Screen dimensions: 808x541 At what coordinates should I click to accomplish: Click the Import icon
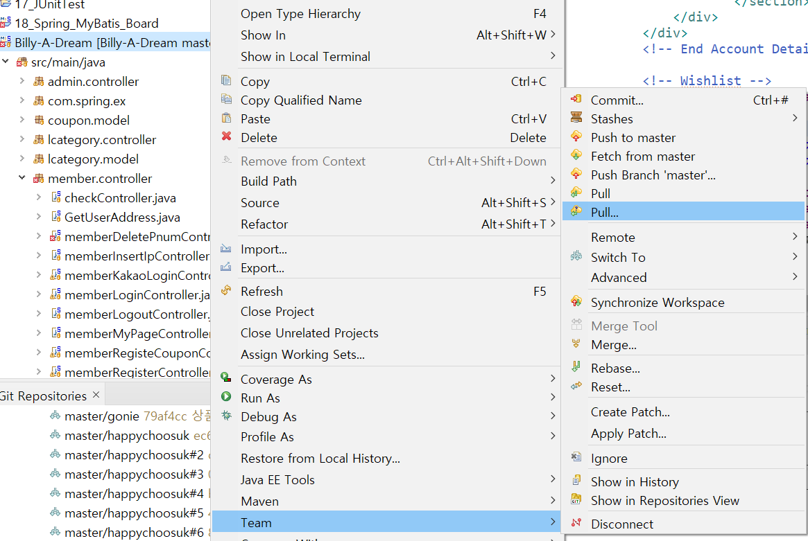(226, 248)
